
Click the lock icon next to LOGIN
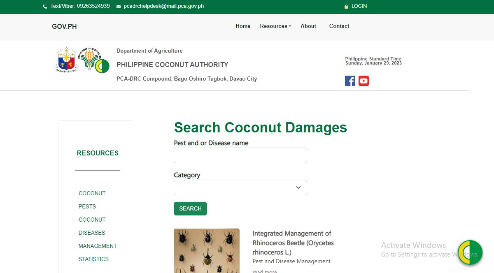point(346,7)
